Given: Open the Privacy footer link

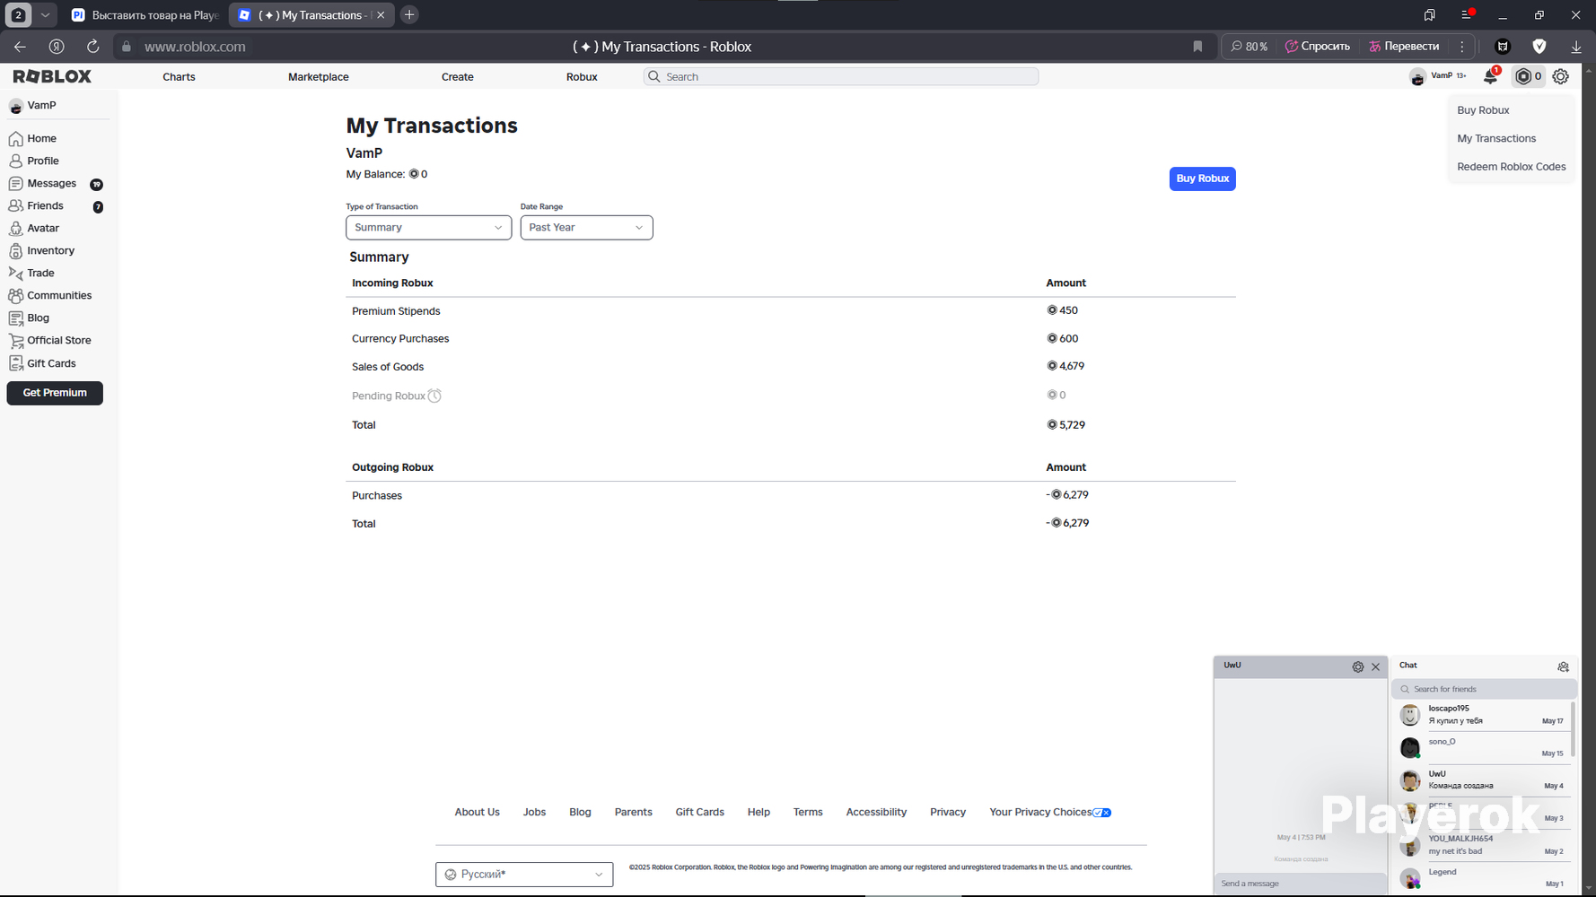Looking at the screenshot, I should [x=948, y=812].
